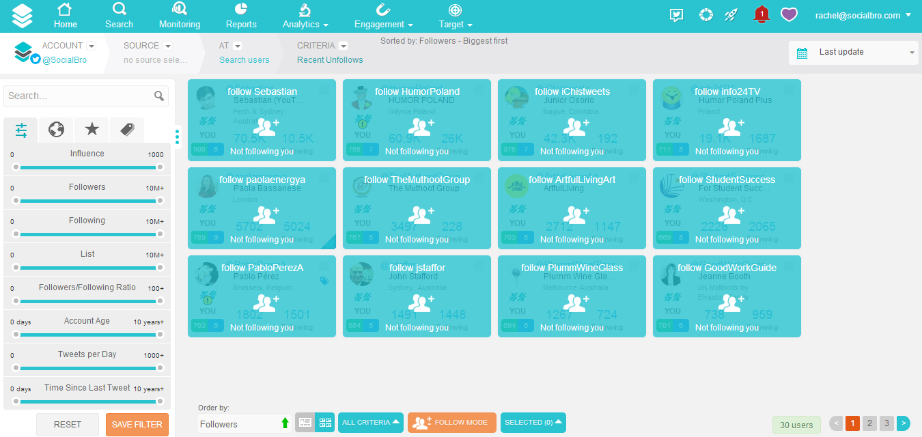Open the Order by Followers field
Viewport: 922px width, 437px height.
pyautogui.click(x=245, y=423)
